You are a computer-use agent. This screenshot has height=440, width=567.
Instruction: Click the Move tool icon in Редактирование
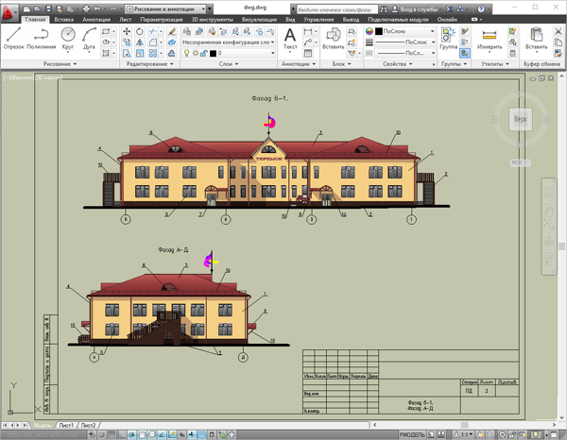click(127, 31)
